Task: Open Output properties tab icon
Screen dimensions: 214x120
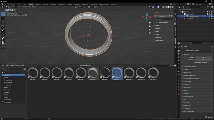Action: click(x=179, y=54)
